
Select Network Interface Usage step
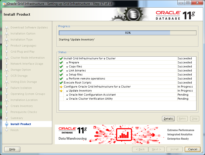(x=27, y=64)
